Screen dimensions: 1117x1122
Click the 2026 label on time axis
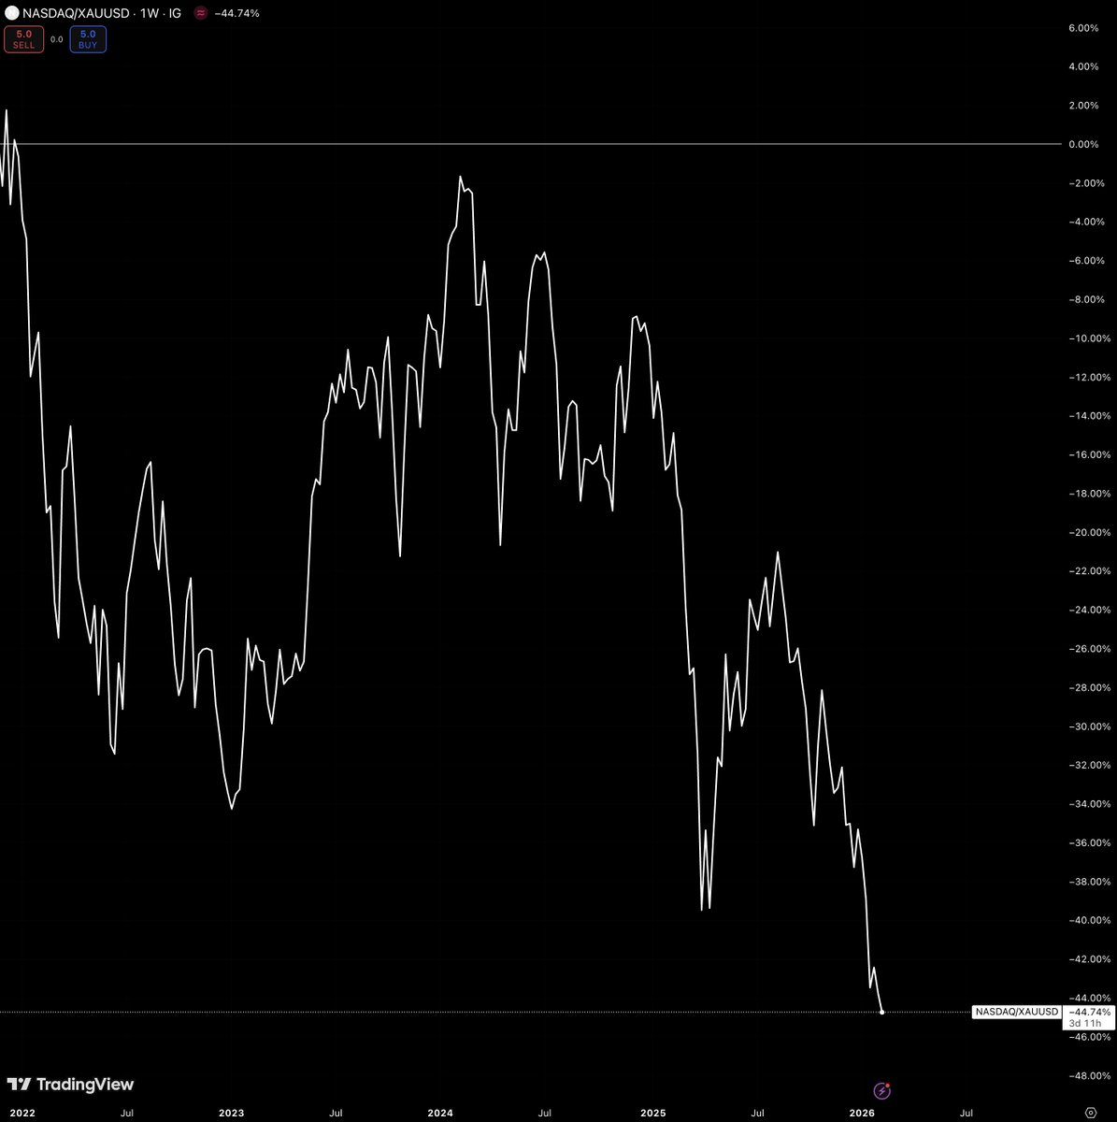(862, 1113)
